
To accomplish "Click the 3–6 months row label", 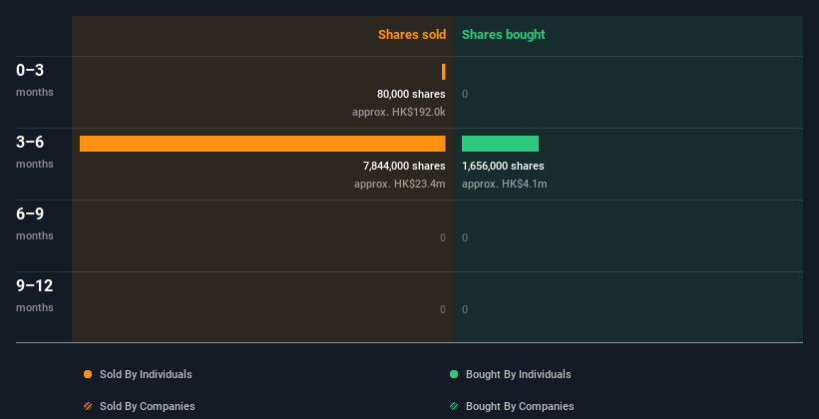I will click(x=35, y=152).
